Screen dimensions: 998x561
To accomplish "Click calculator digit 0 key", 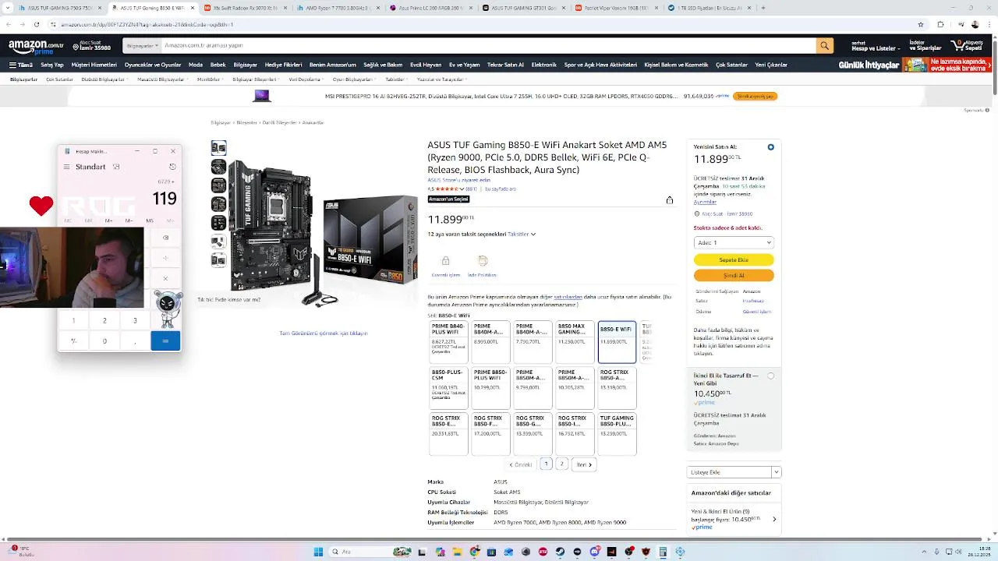I will 104,340.
